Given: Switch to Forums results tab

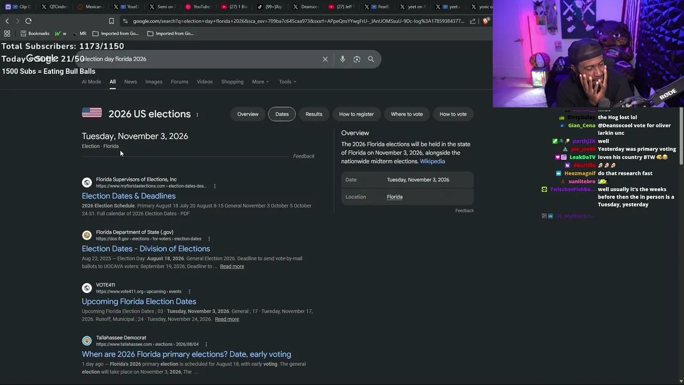Looking at the screenshot, I should (x=180, y=82).
